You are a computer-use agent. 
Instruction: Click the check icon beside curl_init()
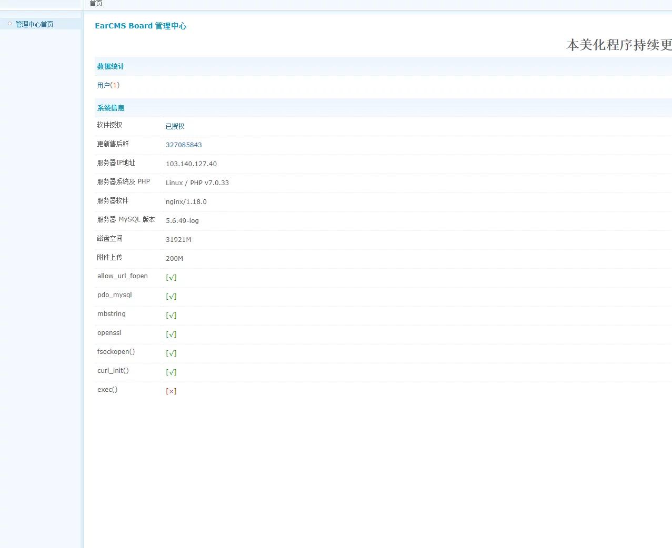tap(171, 372)
